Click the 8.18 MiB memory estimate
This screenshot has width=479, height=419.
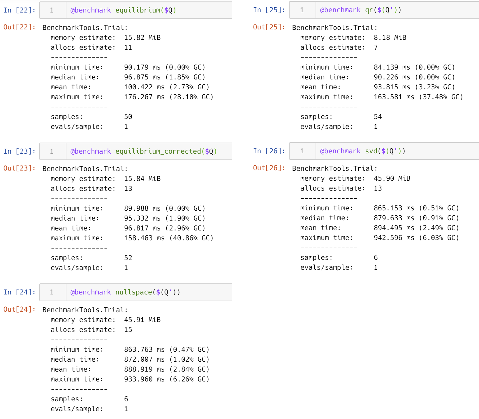pos(390,38)
